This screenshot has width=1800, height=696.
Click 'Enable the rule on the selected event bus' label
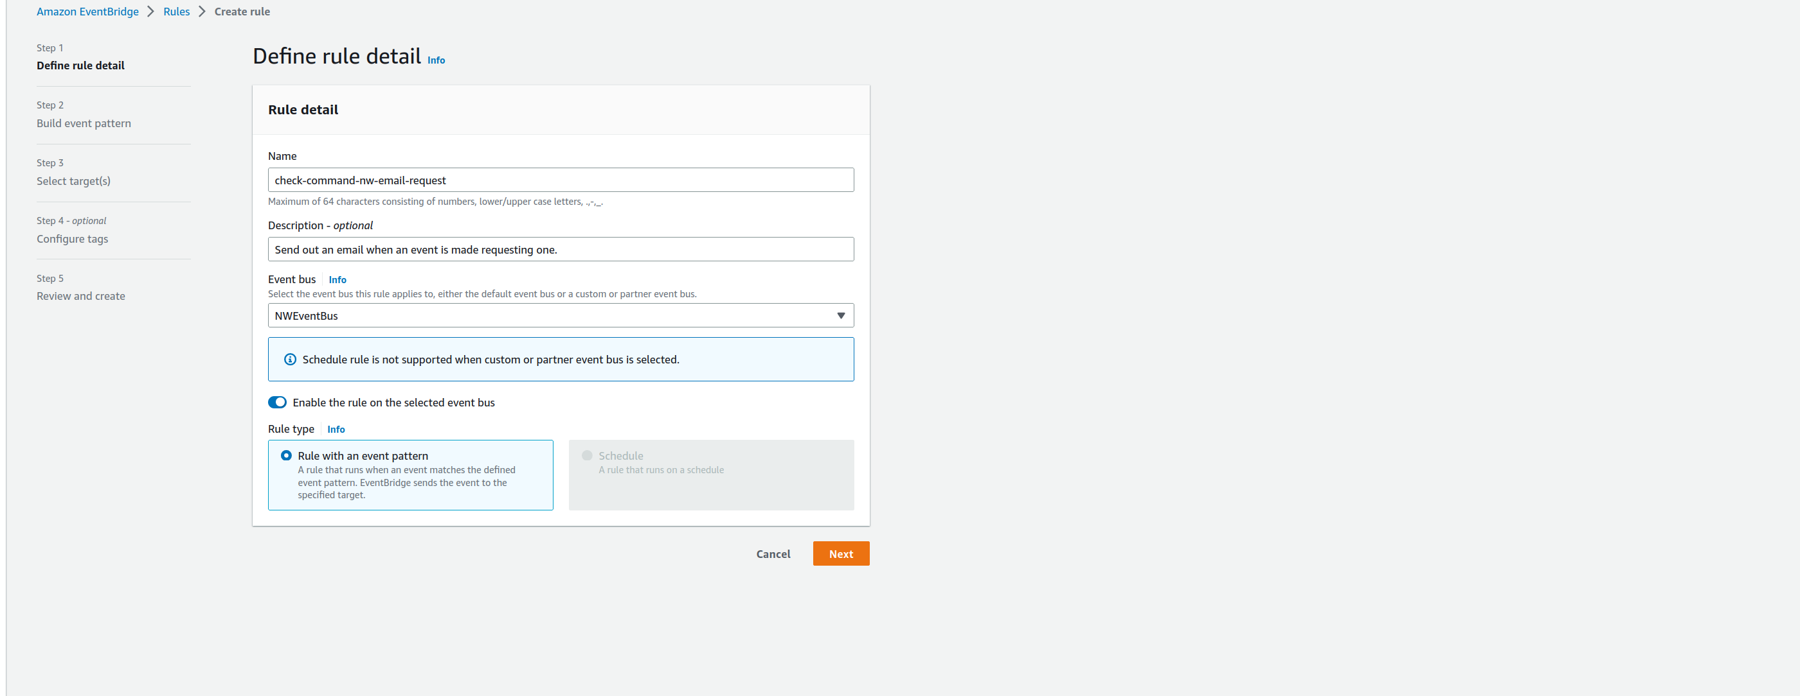pos(393,403)
